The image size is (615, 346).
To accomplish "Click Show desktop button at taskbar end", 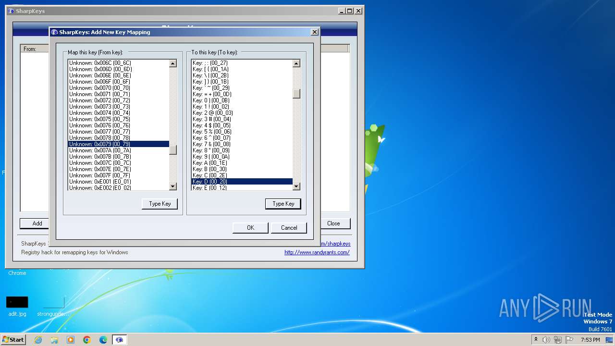I will tap(610, 340).
